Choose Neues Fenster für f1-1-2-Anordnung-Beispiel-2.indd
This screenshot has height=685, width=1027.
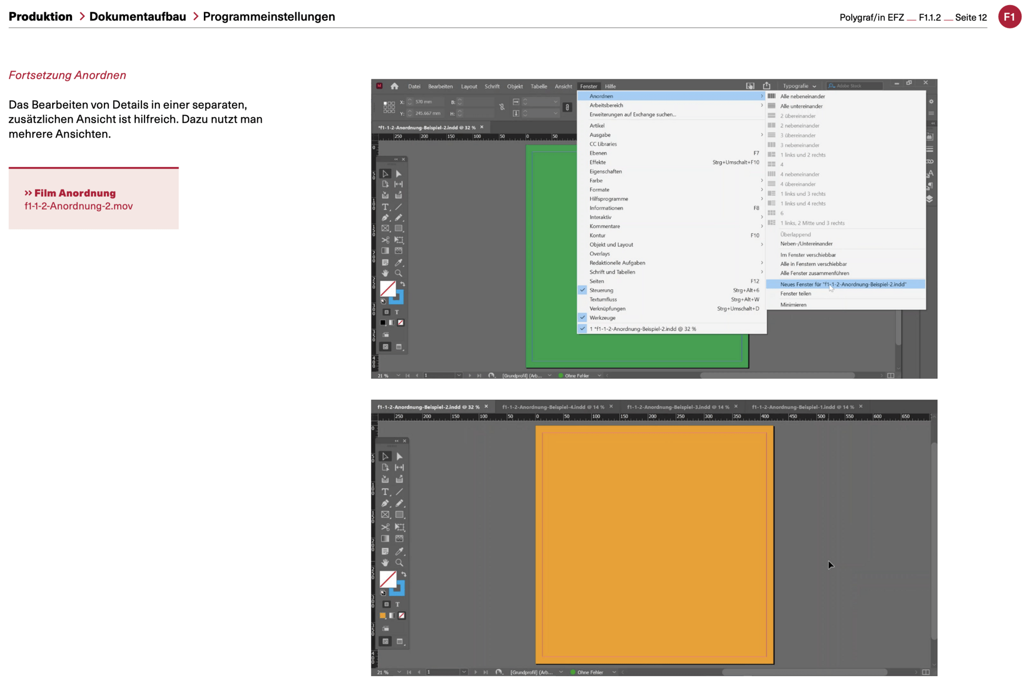pyautogui.click(x=842, y=284)
